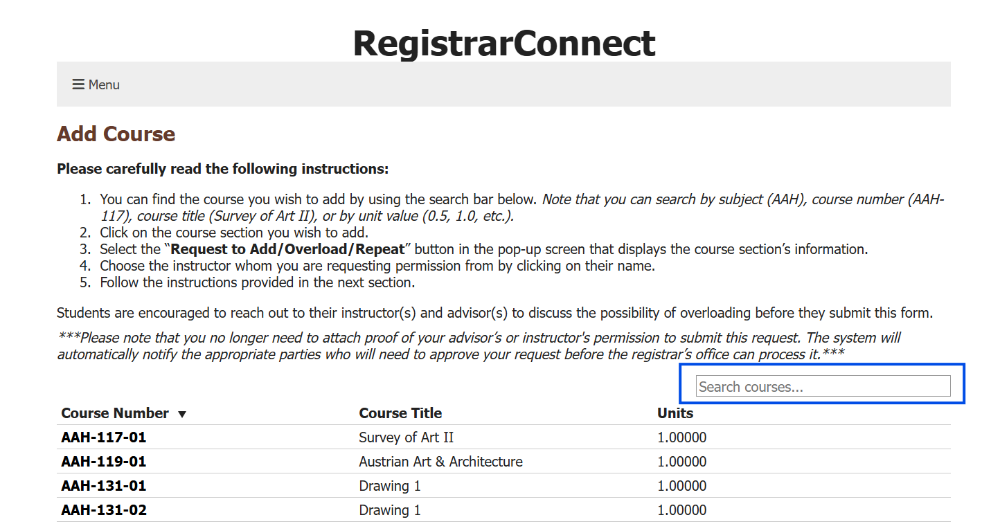Open course section AAH-131-01
Viewport: 982px width, 524px height.
point(104,486)
